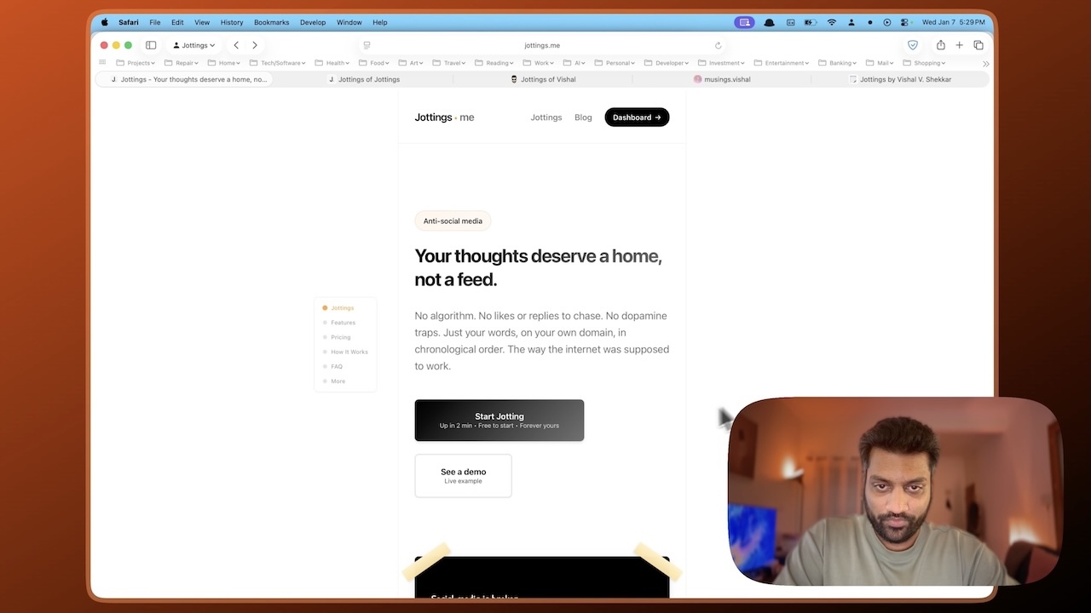Select Features in the page section navigator
1091x613 pixels.
[342, 322]
